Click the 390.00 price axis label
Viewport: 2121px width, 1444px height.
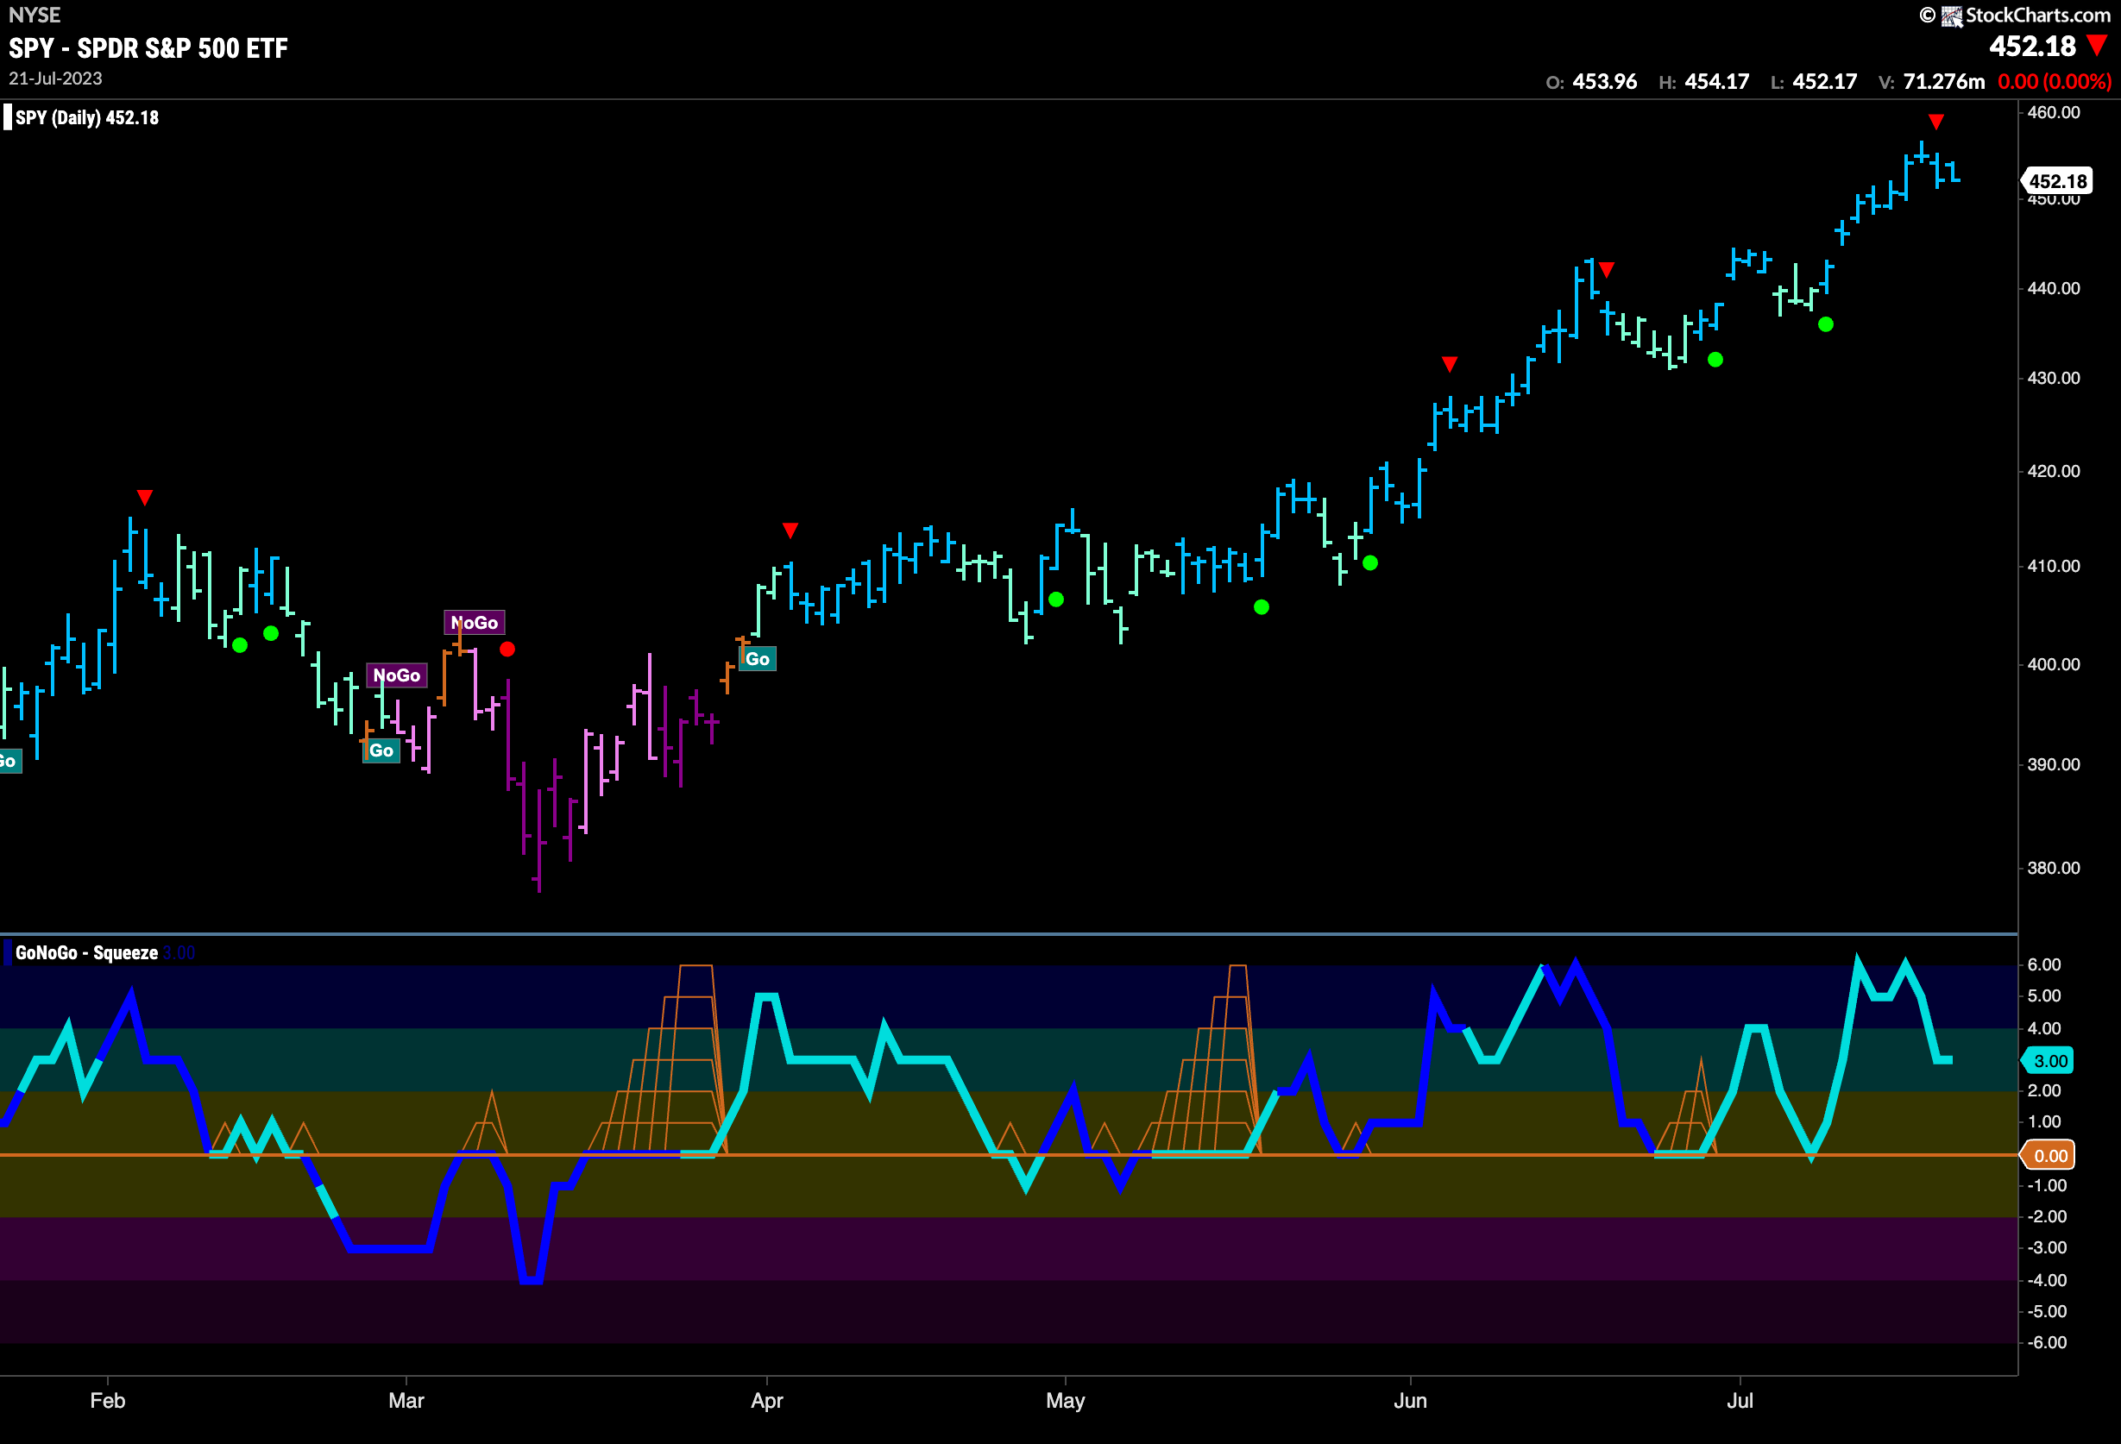2054,764
